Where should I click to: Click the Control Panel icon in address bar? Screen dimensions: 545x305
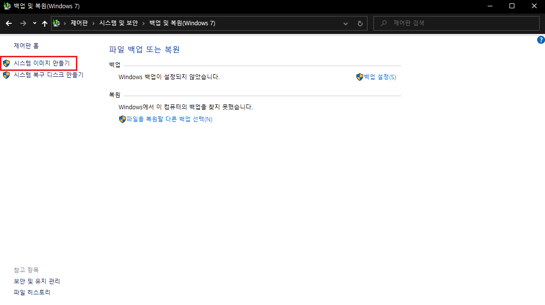click(56, 23)
